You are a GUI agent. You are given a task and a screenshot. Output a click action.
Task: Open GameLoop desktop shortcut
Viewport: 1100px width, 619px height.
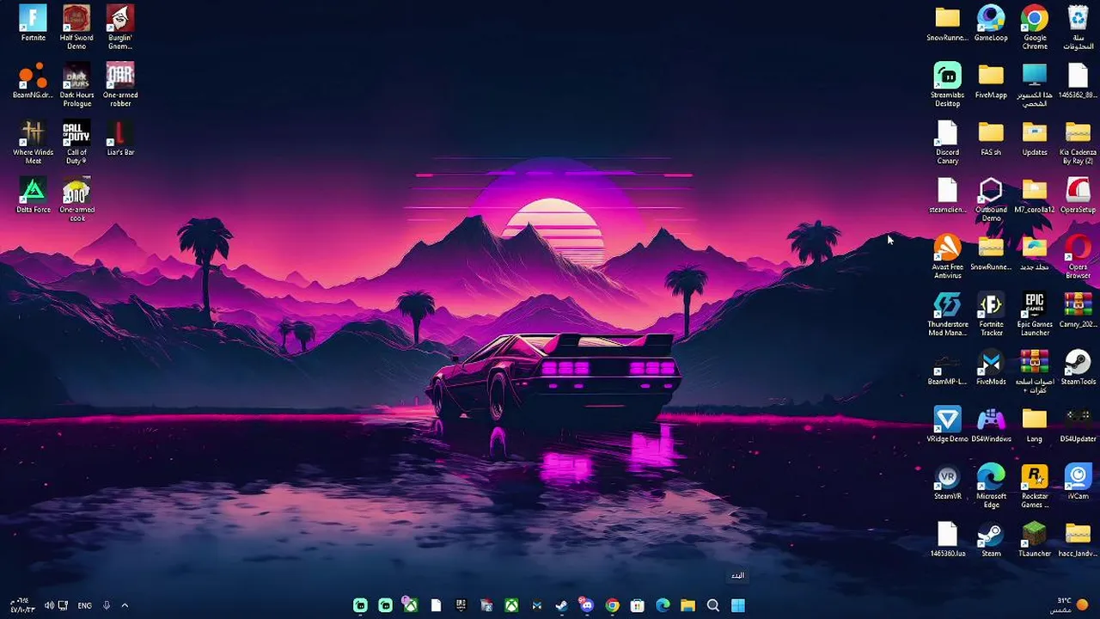991,23
